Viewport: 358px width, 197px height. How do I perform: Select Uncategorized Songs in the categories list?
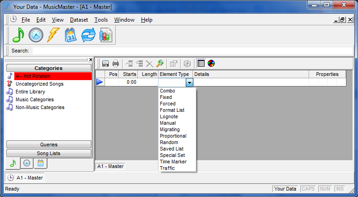click(x=39, y=84)
